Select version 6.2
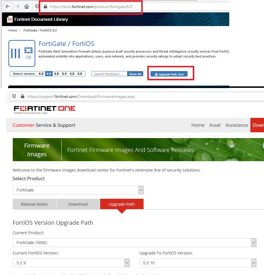264x275 pixels. (x=41, y=74)
